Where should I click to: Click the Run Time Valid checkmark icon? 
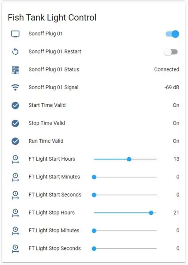(x=15, y=141)
